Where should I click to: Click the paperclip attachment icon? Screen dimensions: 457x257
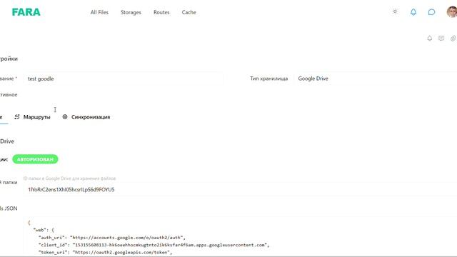point(453,38)
